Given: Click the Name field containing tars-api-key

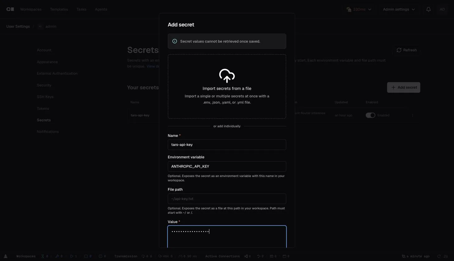Looking at the screenshot, I should point(227,145).
